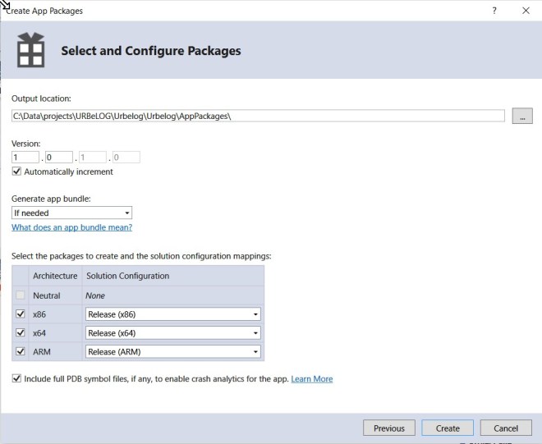Browse for output location with ellipsis button
Screen dimensions: 542x444
[x=522, y=116]
